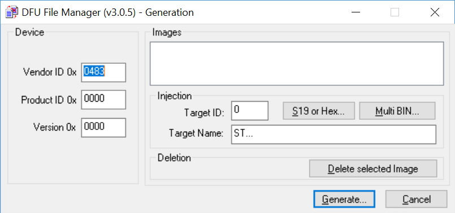Focus the Vendor ID field showing 0483

click(x=103, y=72)
